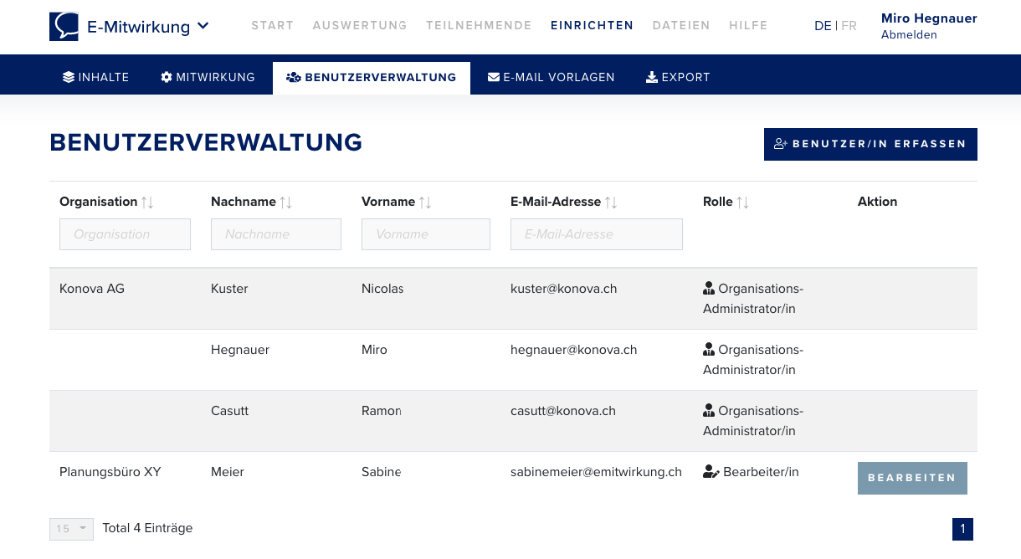Click the Hegnauer last name cell
Viewport: 1021px width, 559px height.
pos(240,350)
